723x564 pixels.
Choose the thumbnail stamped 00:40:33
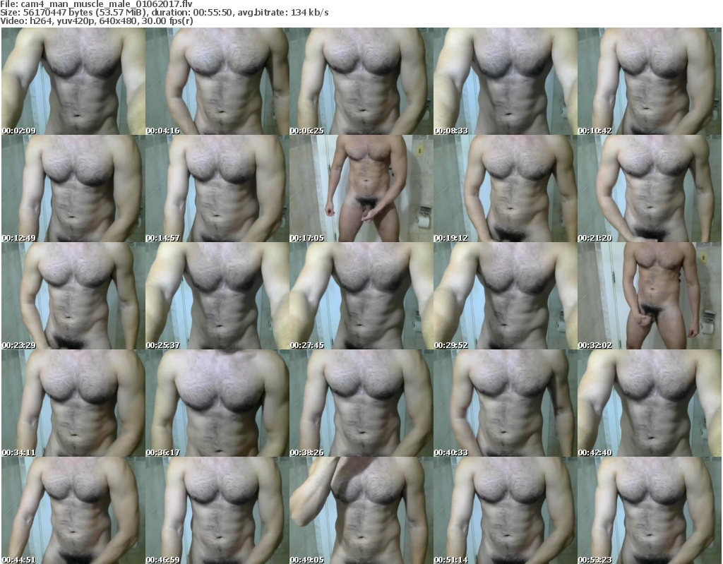(x=505, y=404)
